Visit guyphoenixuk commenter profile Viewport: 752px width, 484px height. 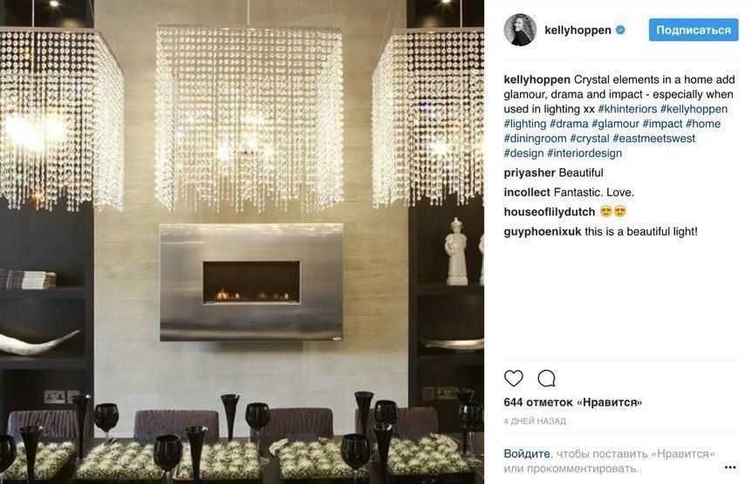tap(542, 231)
